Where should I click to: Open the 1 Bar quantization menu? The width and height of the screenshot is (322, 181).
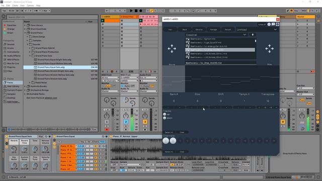click(46, 11)
